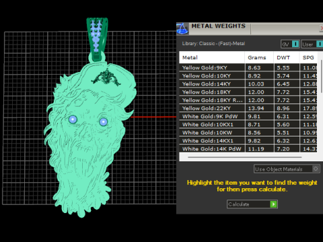Screen dimensions: 323x242
Task: Click the 8.63 grams cell
Action: coord(260,68)
